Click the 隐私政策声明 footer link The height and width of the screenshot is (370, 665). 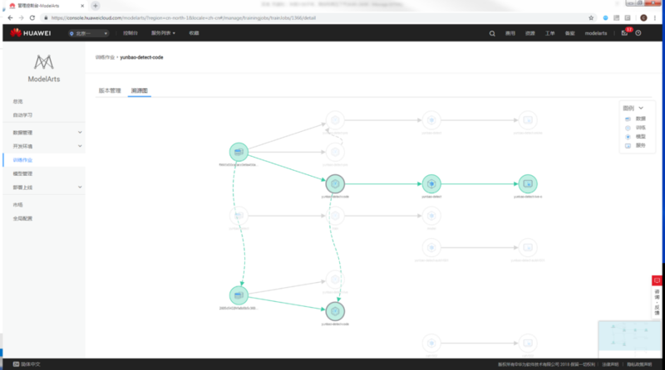point(639,364)
